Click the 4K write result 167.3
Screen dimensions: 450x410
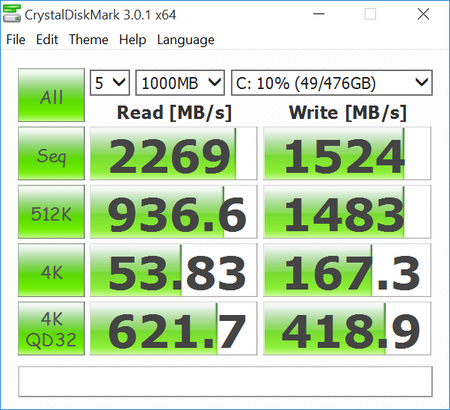[347, 270]
